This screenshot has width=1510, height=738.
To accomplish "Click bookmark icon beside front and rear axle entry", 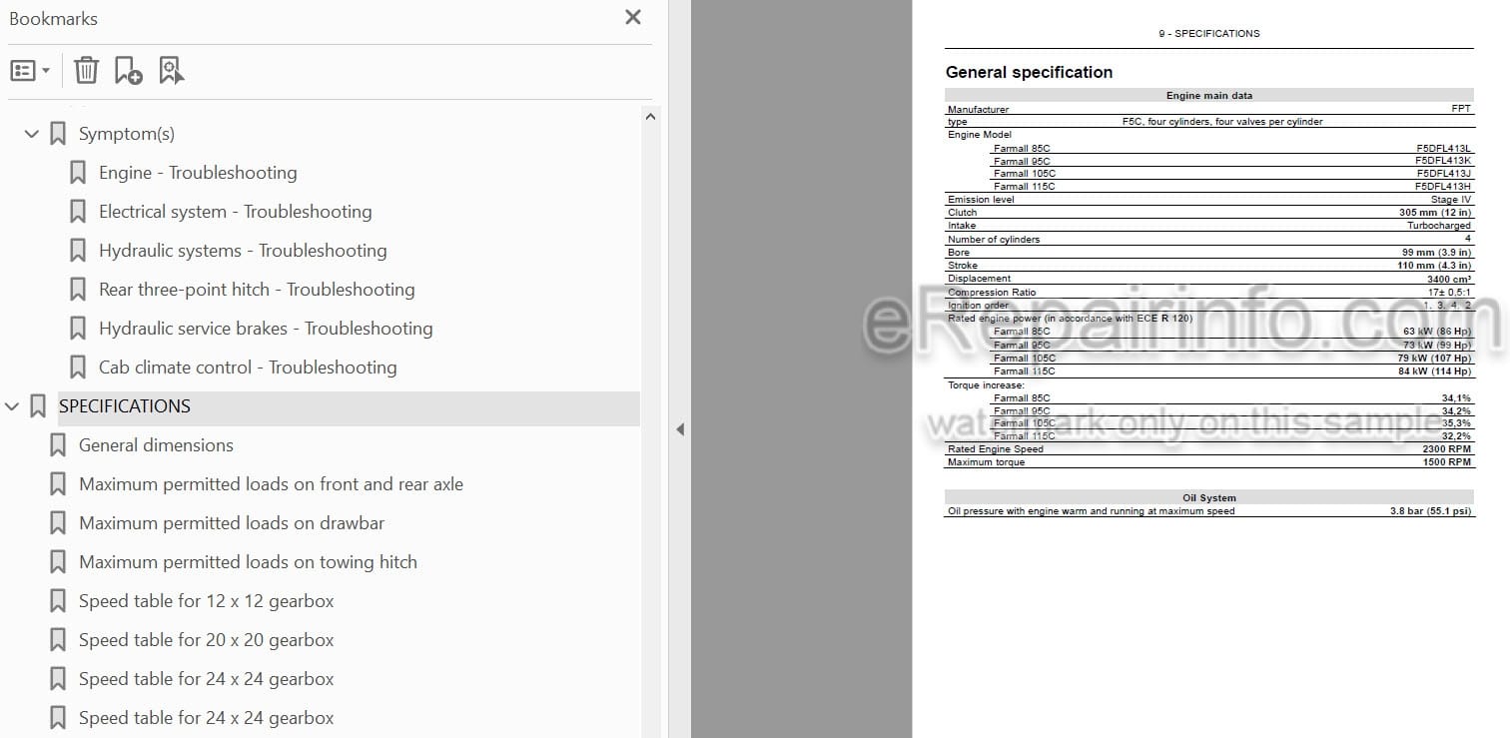I will (58, 484).
